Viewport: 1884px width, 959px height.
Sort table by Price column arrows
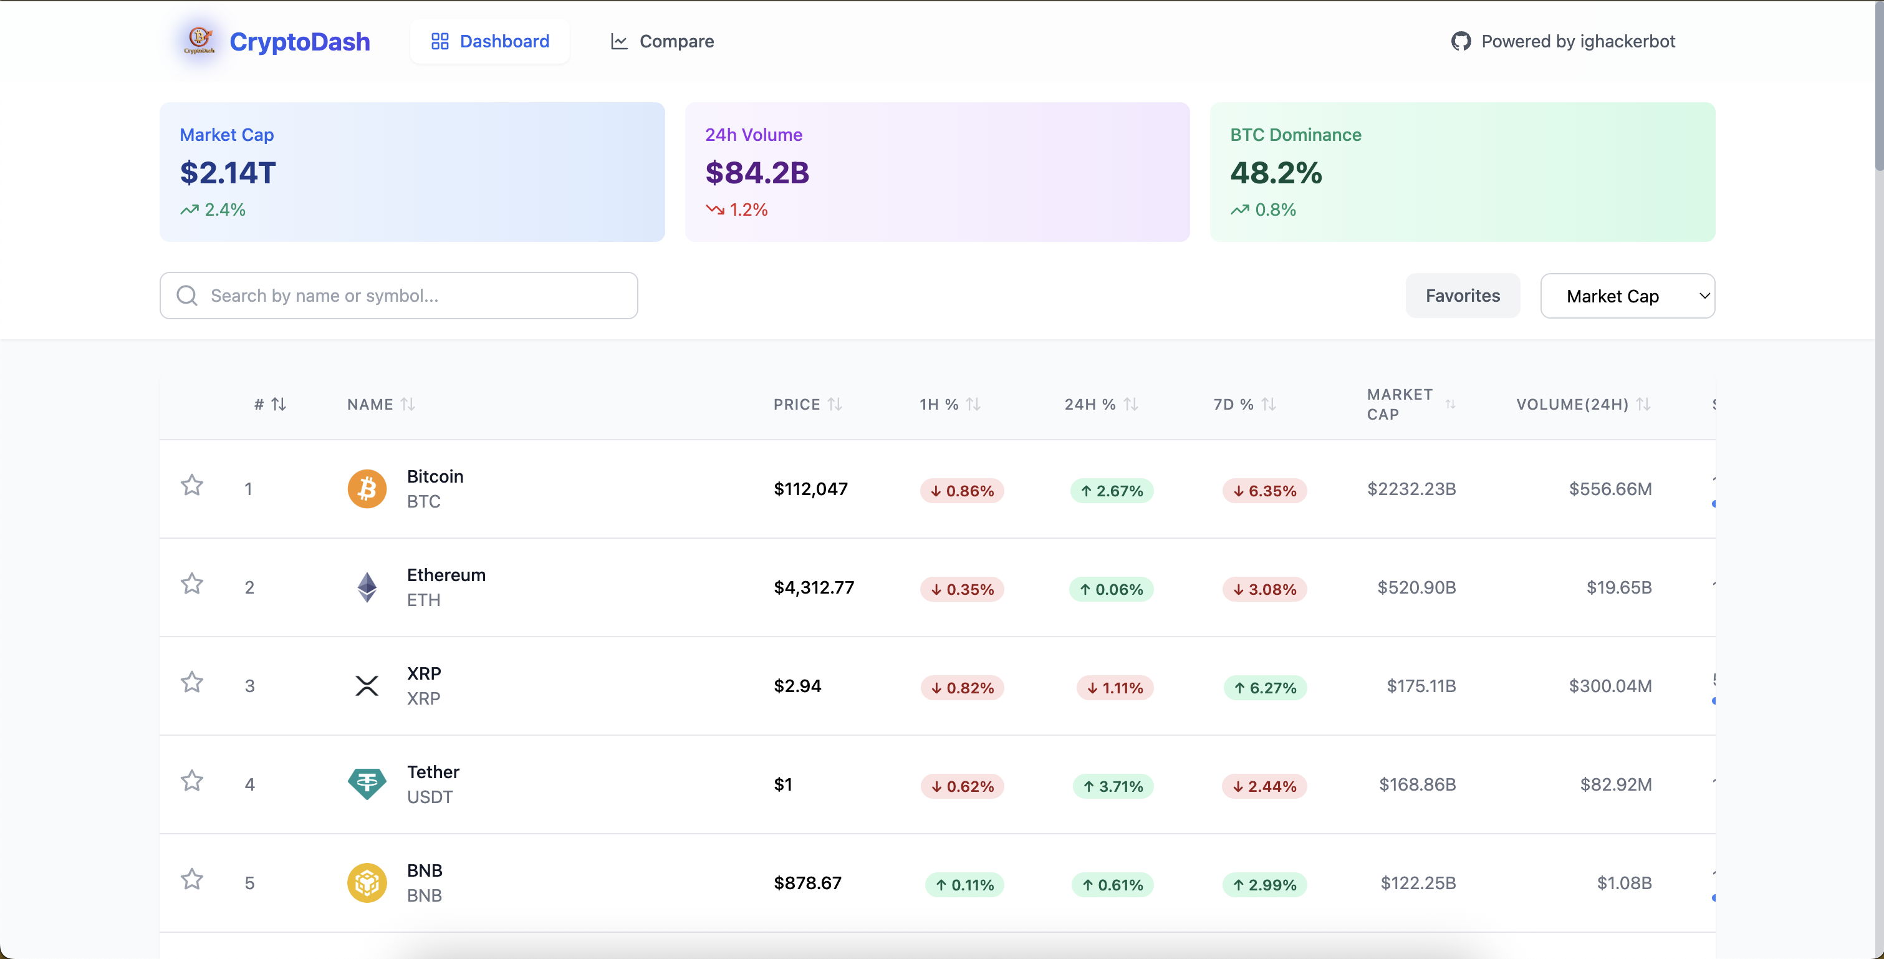click(x=835, y=403)
